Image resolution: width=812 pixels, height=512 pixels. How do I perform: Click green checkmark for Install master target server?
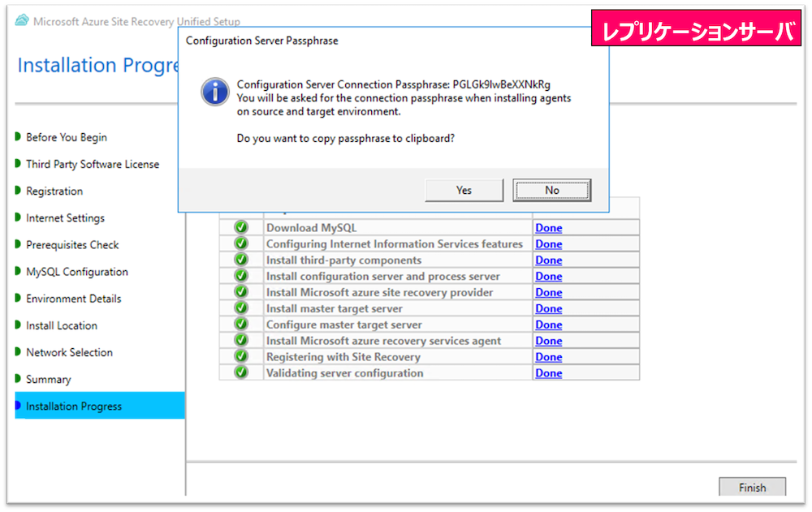[241, 308]
